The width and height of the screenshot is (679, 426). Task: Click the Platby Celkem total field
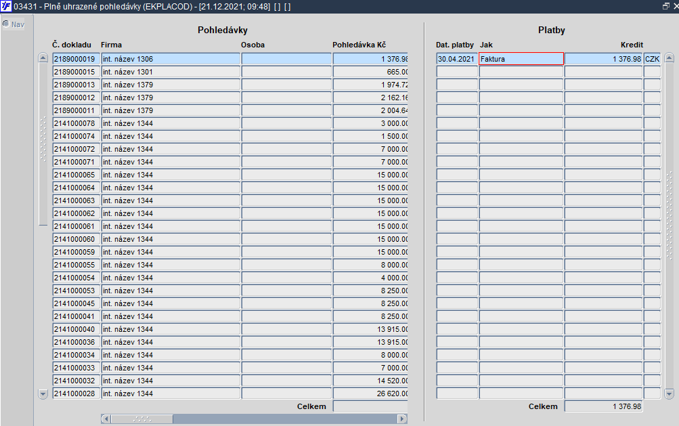603,406
